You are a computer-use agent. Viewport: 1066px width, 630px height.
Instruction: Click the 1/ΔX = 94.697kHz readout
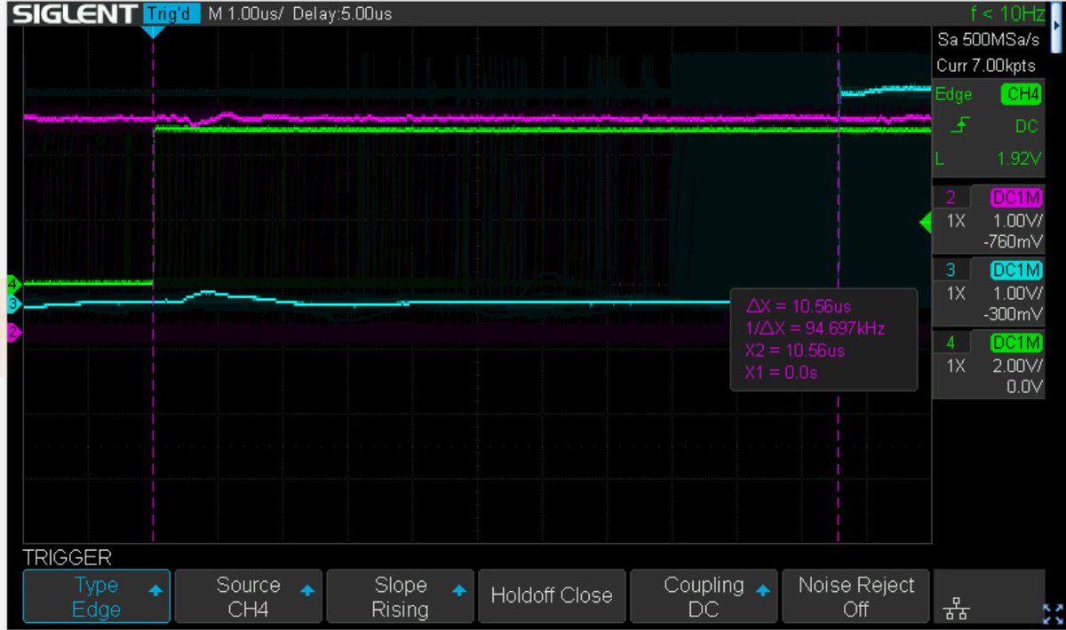(815, 329)
